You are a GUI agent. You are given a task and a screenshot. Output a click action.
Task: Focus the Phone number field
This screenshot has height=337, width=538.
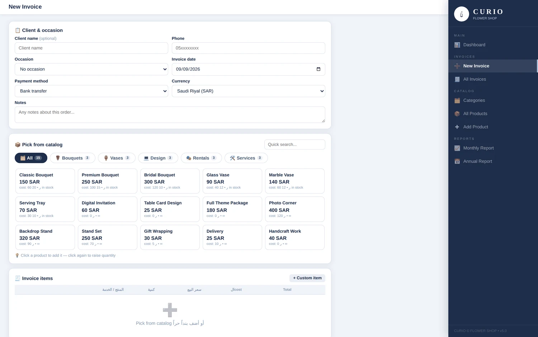point(249,48)
